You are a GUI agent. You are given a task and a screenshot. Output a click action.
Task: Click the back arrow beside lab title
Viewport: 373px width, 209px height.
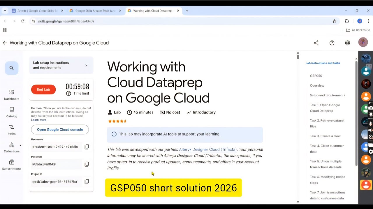tap(5, 43)
